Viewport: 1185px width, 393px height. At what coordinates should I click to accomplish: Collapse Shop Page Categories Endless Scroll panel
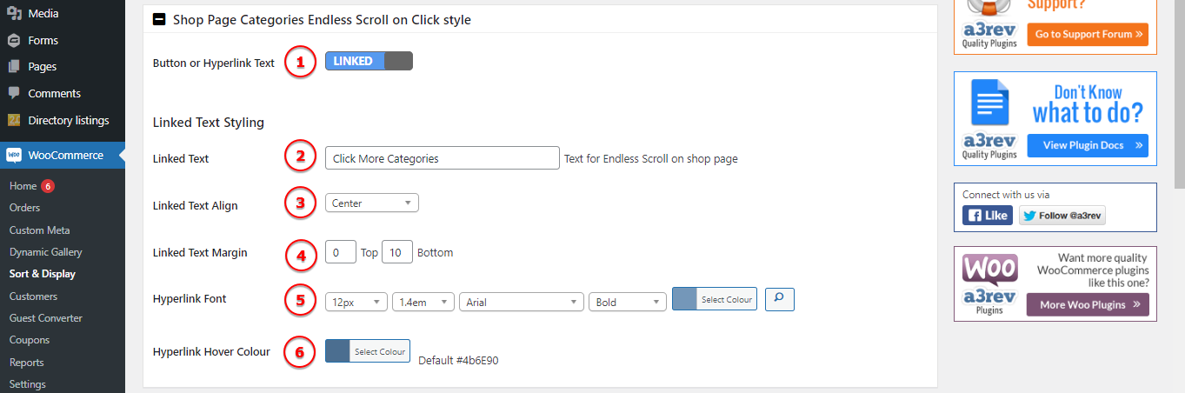(159, 19)
